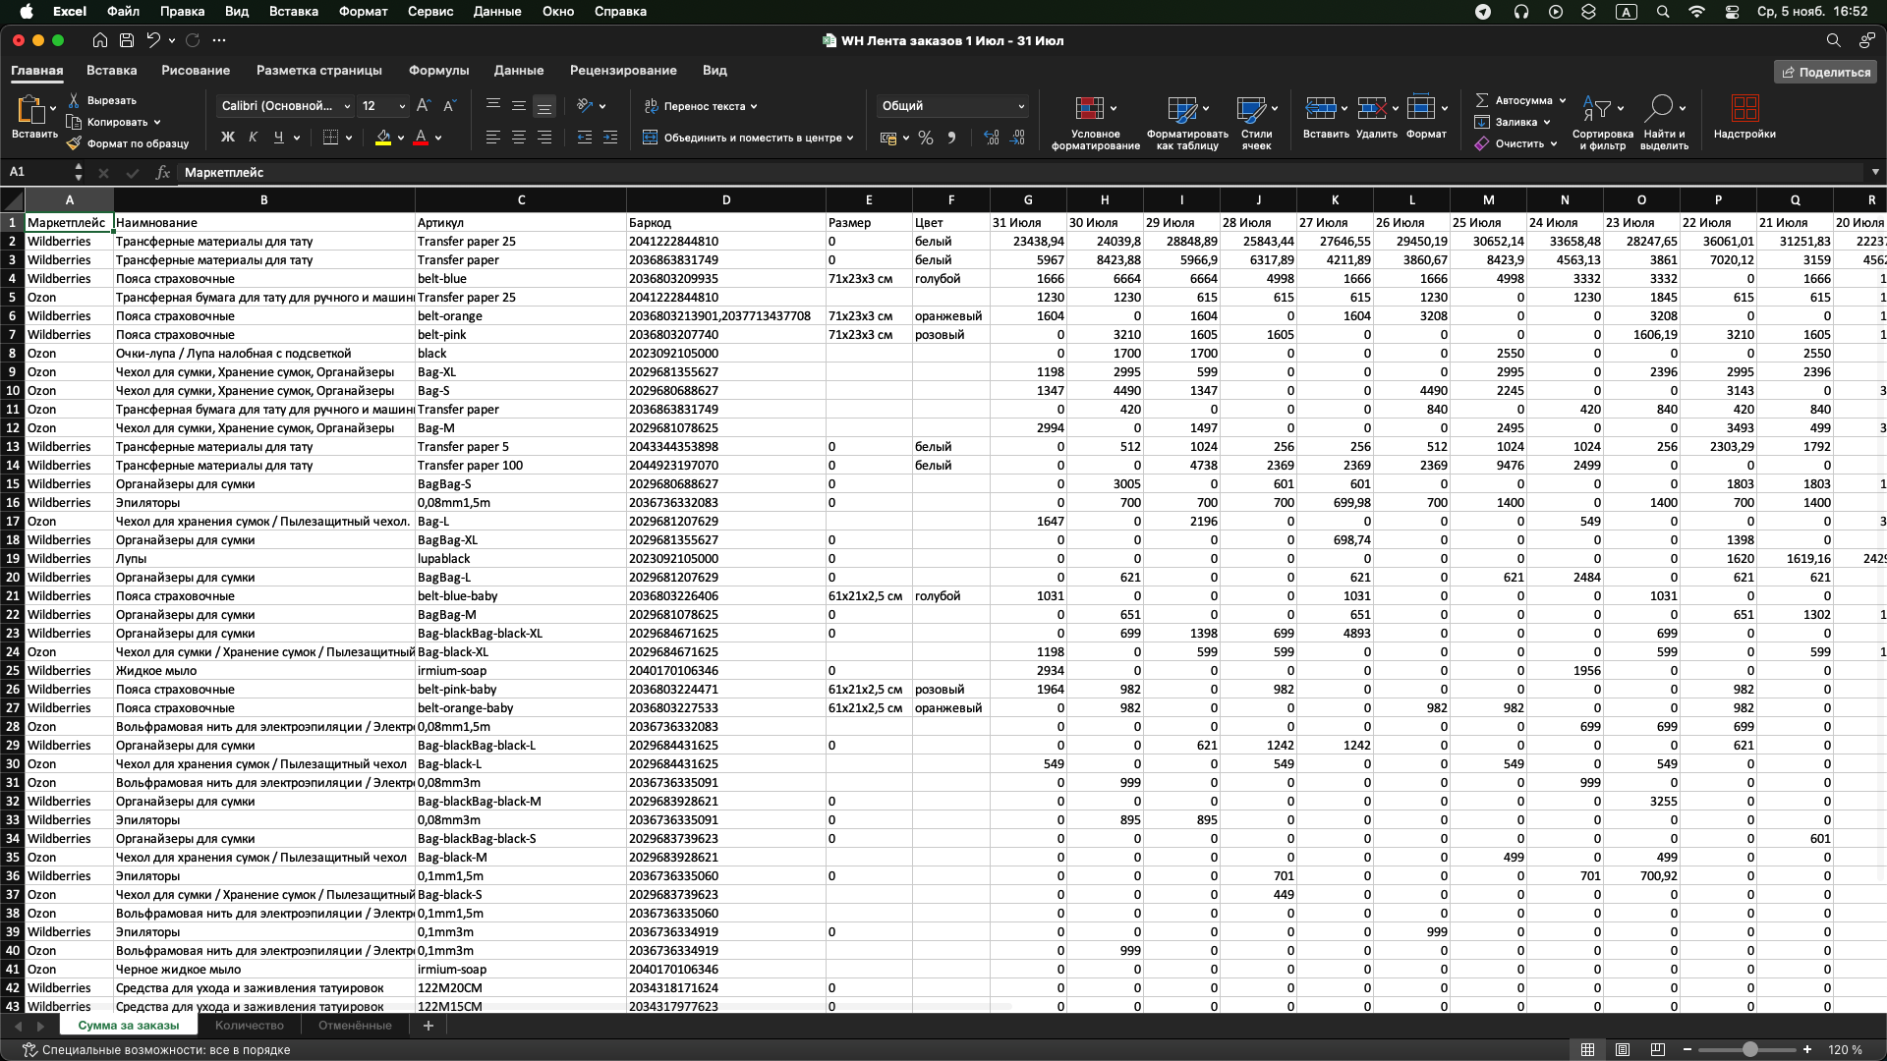Click the Поделиться share button

tap(1825, 72)
